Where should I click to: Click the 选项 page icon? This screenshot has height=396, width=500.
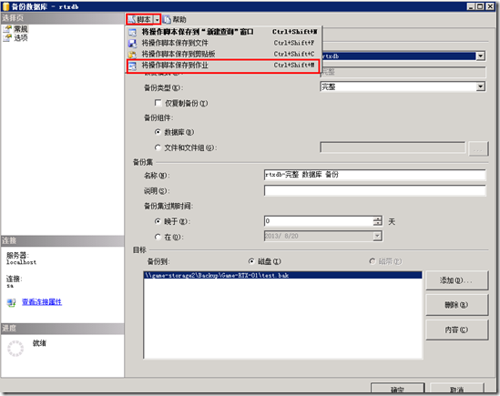7,38
